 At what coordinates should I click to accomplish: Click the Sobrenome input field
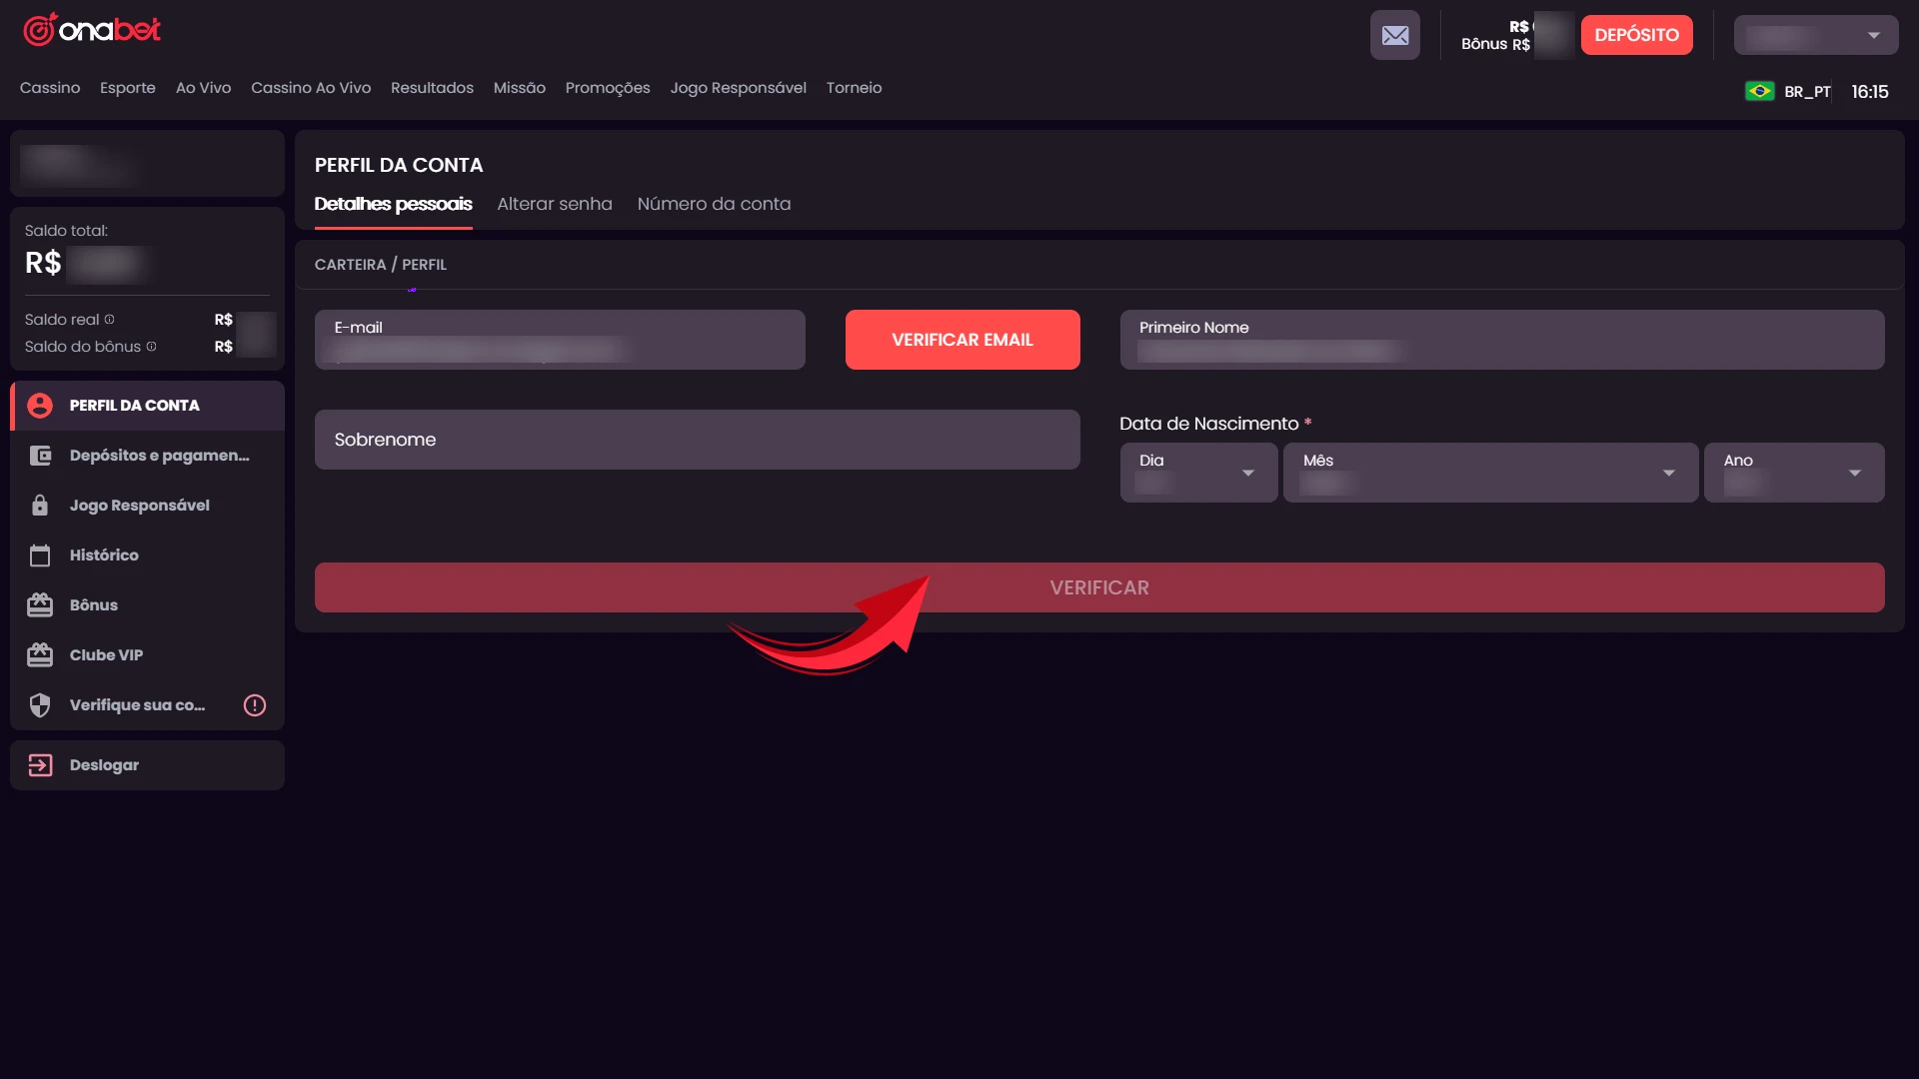tap(697, 440)
